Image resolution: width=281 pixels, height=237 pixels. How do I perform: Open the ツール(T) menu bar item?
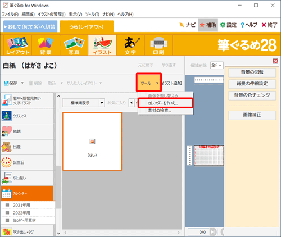click(92, 14)
